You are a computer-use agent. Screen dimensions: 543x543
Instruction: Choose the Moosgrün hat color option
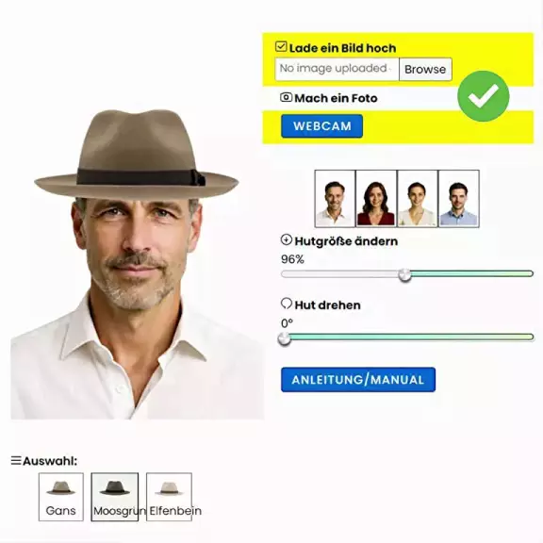[115, 497]
